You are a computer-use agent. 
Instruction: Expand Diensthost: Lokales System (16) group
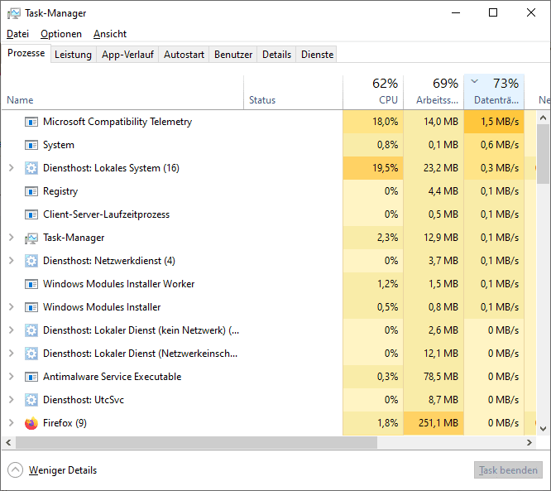click(x=11, y=168)
